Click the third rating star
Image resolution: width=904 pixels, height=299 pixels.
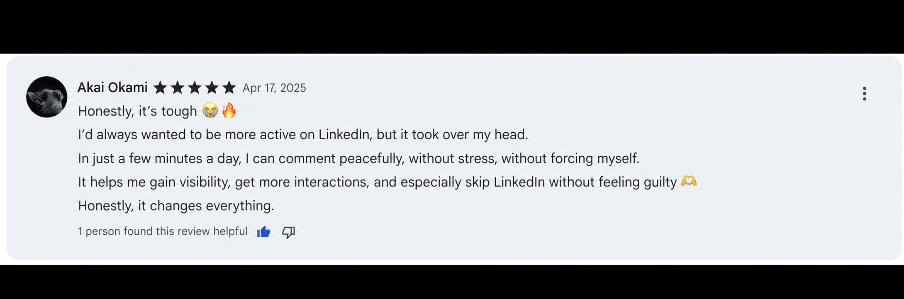pos(195,88)
